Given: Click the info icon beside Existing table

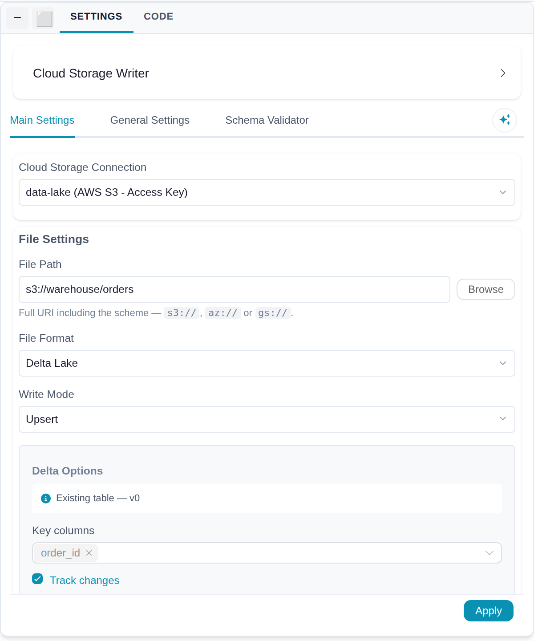Looking at the screenshot, I should (46, 499).
